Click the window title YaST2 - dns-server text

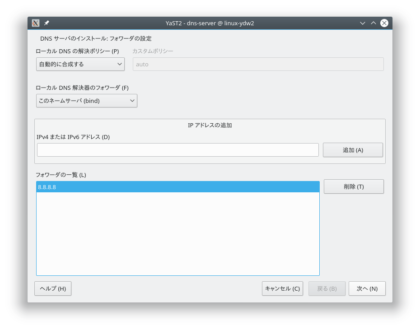pyautogui.click(x=210, y=23)
